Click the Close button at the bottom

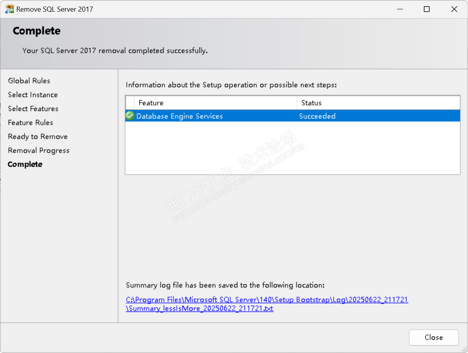coord(434,337)
